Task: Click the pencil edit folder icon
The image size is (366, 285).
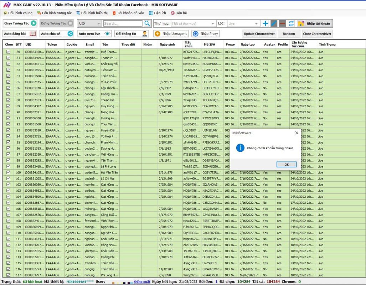Action: click(x=274, y=24)
